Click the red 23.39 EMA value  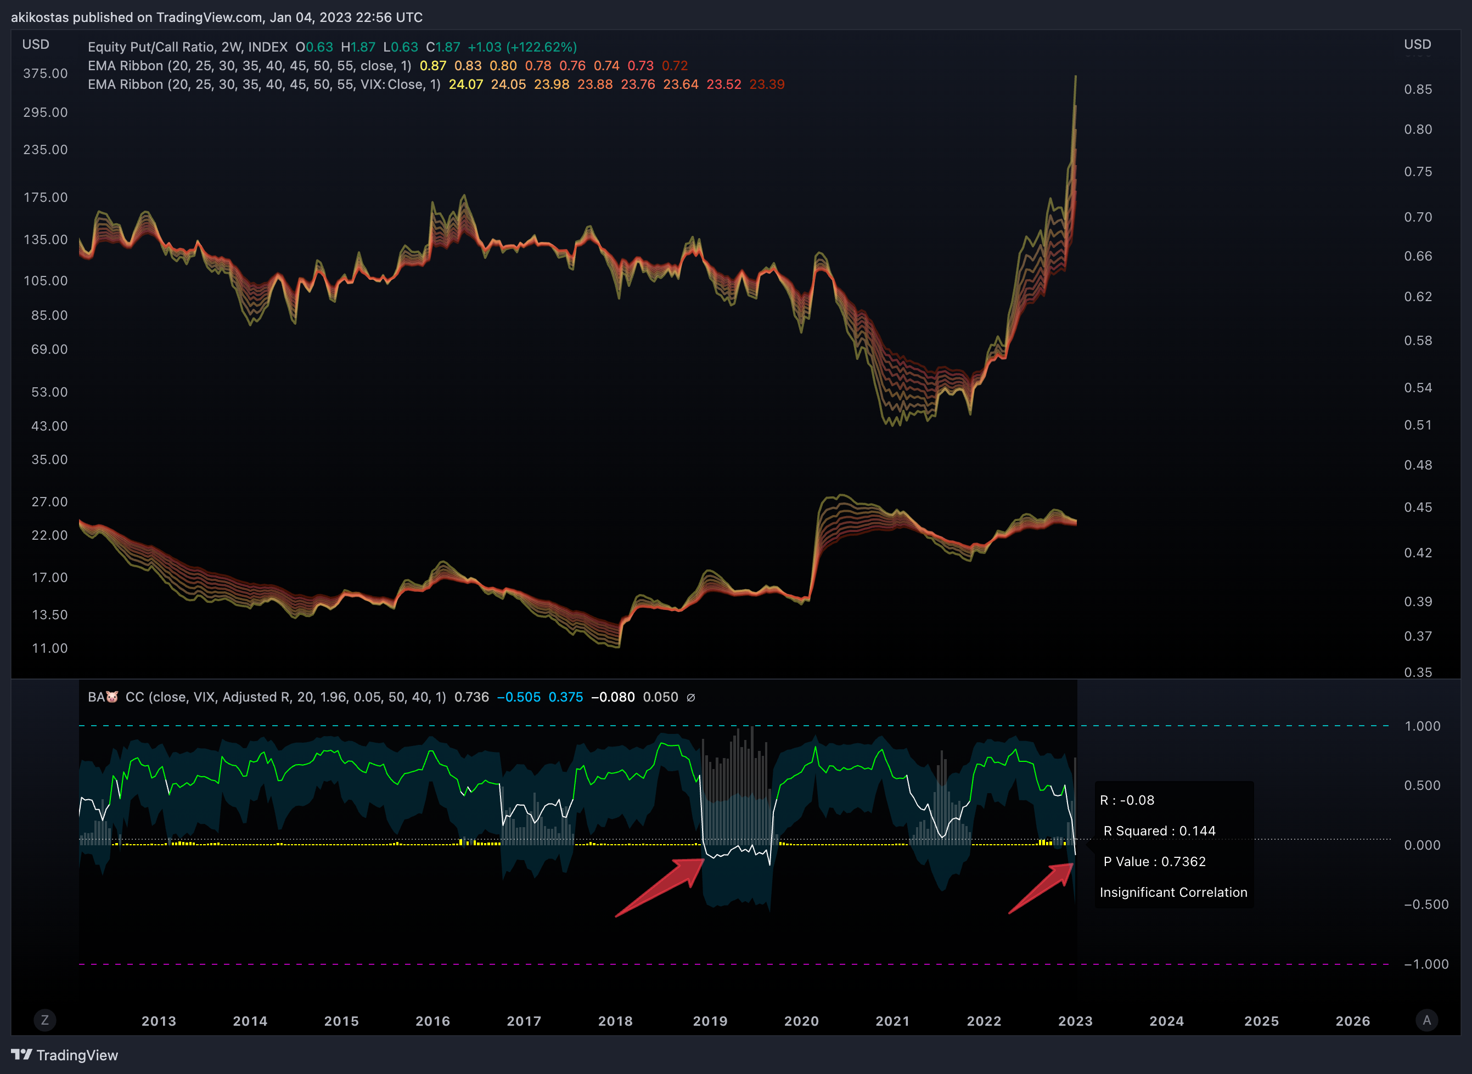(x=767, y=84)
